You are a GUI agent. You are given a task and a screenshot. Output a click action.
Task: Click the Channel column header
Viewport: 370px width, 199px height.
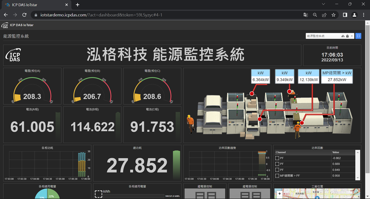[303, 152]
